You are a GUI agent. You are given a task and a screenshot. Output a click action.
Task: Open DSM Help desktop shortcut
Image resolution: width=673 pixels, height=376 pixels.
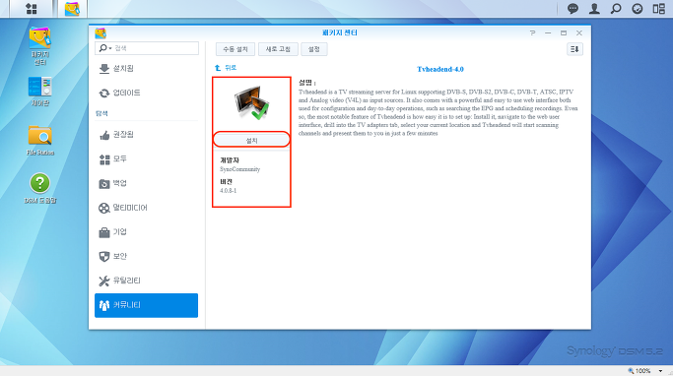point(40,188)
